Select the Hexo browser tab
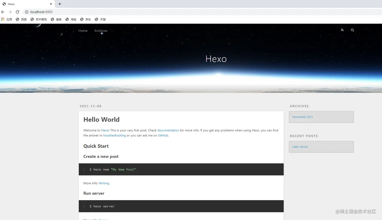 click(x=27, y=4)
